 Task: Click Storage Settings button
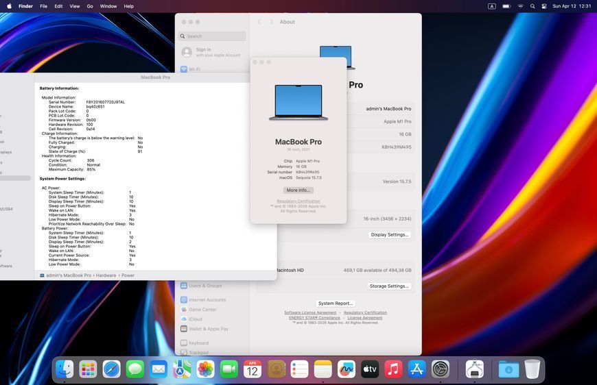pyautogui.click(x=388, y=286)
